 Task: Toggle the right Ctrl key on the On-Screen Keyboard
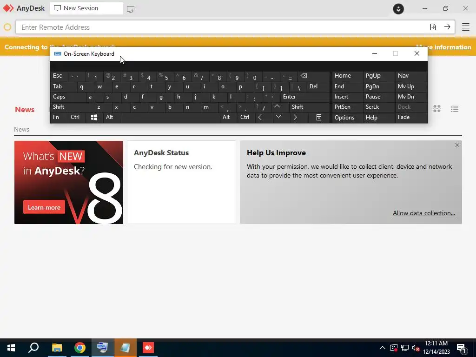[246, 118]
